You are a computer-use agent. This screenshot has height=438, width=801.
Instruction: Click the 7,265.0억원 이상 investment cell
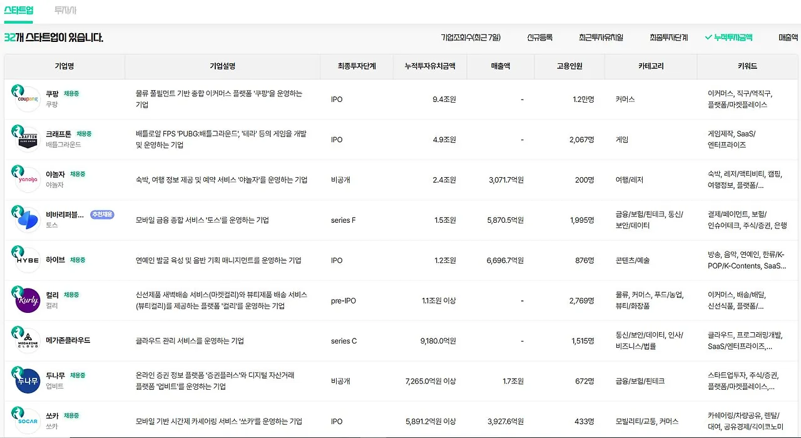pos(431,381)
